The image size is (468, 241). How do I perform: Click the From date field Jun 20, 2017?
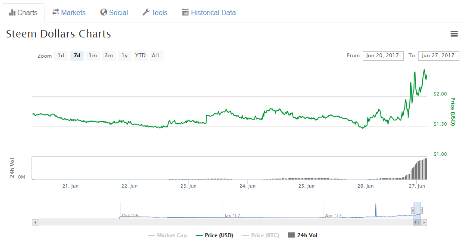coord(383,56)
